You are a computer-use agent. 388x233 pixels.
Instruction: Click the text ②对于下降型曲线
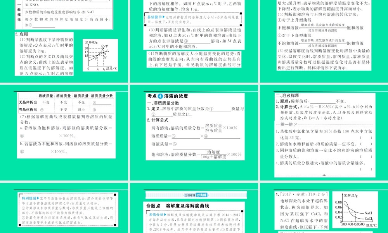point(294,35)
